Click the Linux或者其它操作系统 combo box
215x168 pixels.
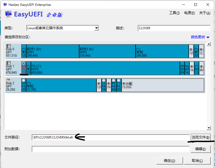point(63,28)
